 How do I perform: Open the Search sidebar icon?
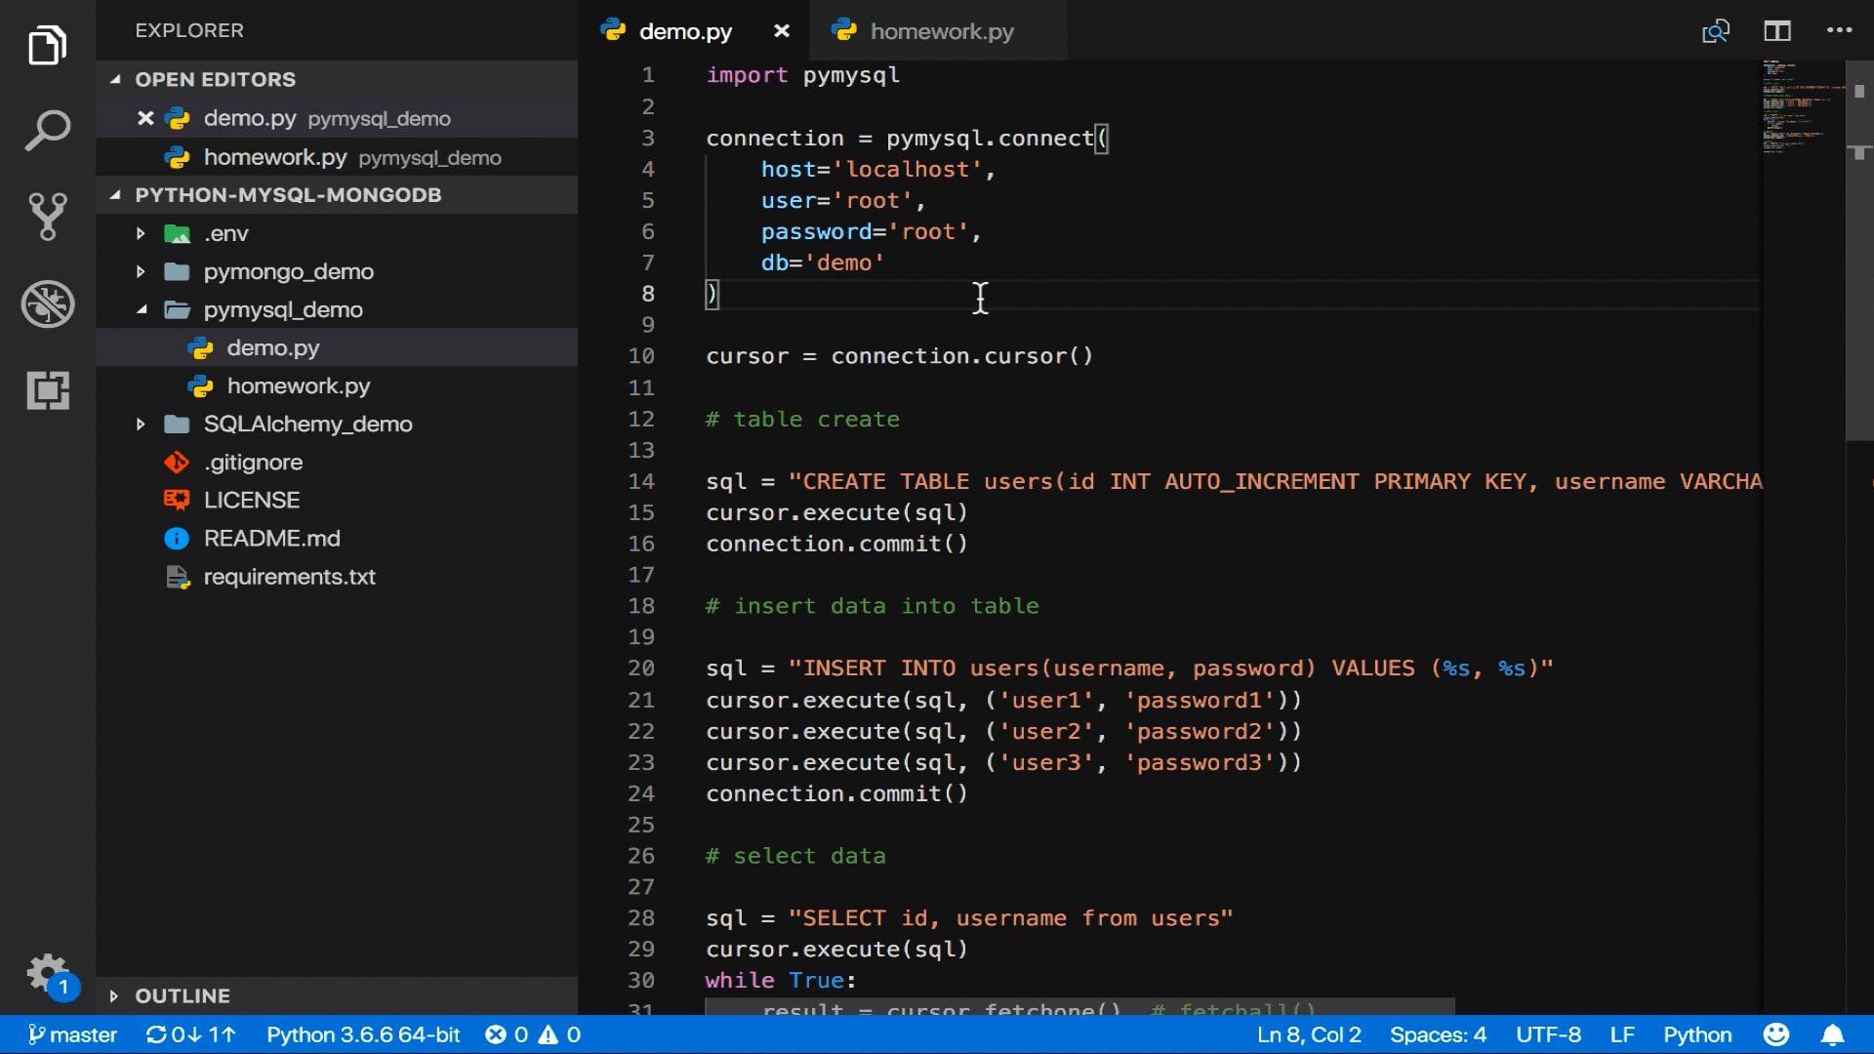pos(46,129)
